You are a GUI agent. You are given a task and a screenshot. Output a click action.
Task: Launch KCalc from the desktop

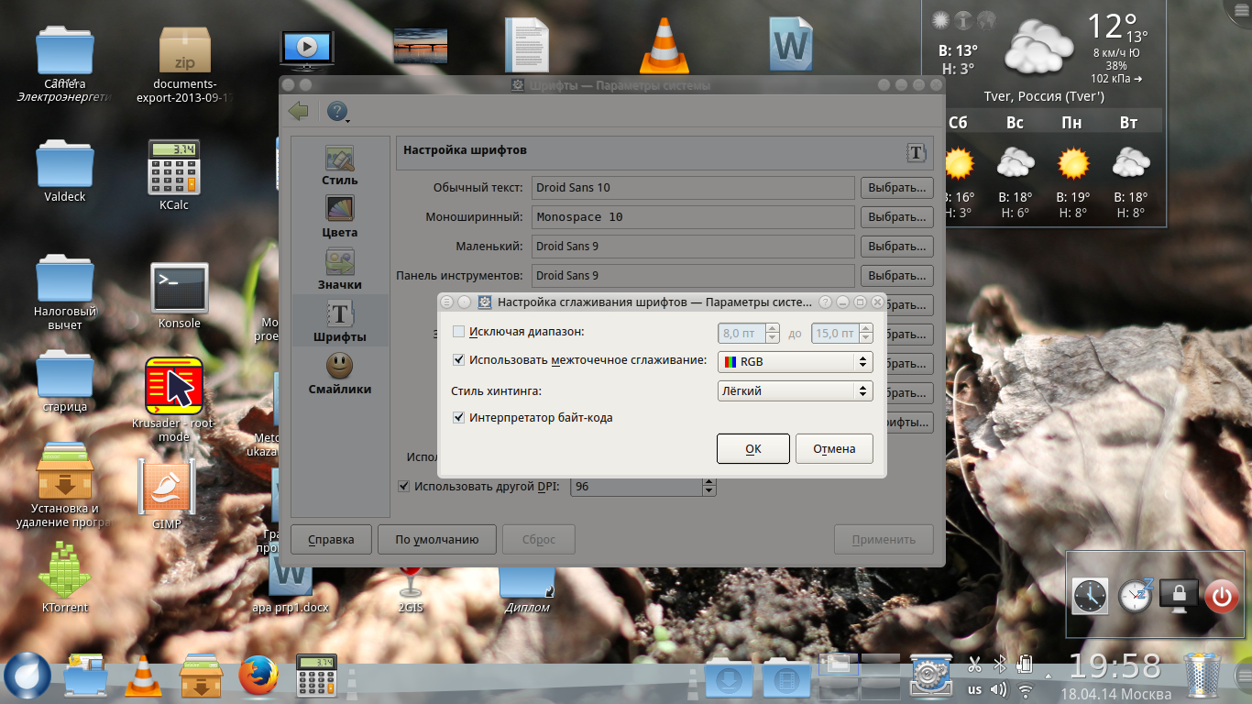pos(174,175)
